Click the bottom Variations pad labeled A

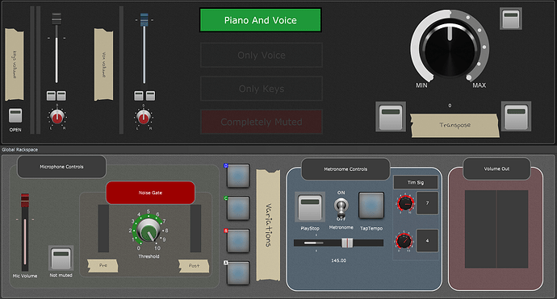point(238,272)
